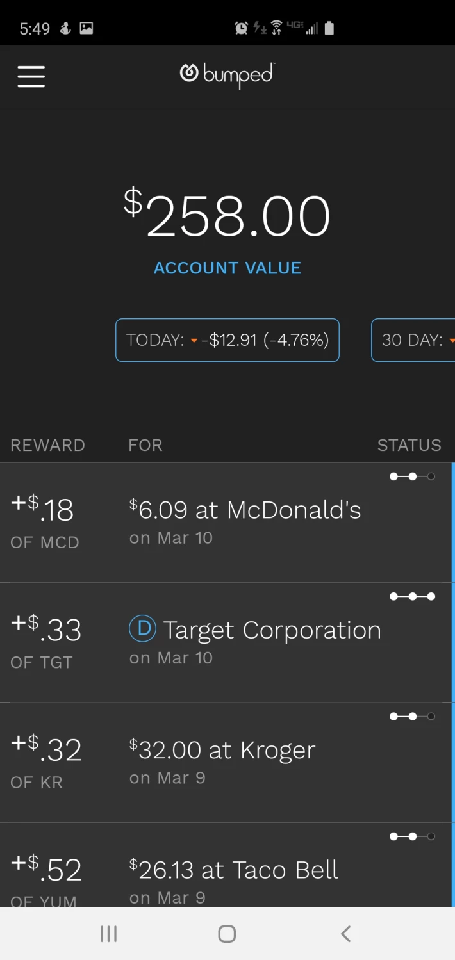Open the $6.09 at McDonald's reward row
Screen dimensions: 455x960
coord(226,523)
